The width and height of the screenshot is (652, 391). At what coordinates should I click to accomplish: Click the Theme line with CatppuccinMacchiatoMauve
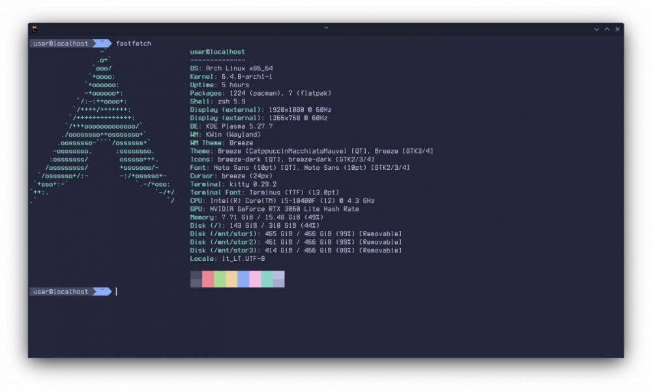[x=312, y=151]
